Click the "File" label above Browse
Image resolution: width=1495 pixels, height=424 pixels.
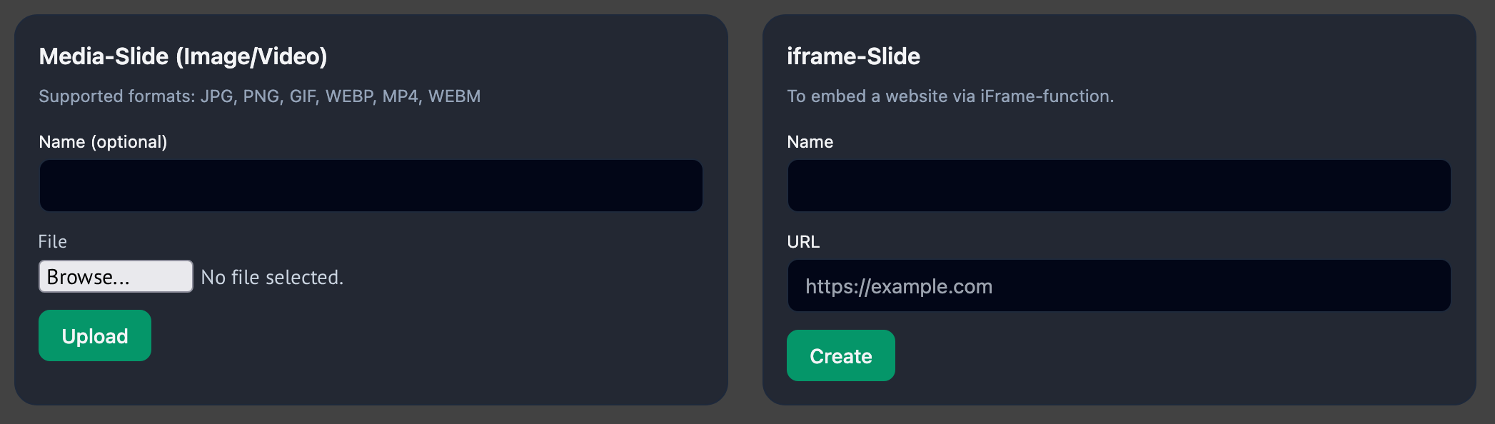[53, 242]
